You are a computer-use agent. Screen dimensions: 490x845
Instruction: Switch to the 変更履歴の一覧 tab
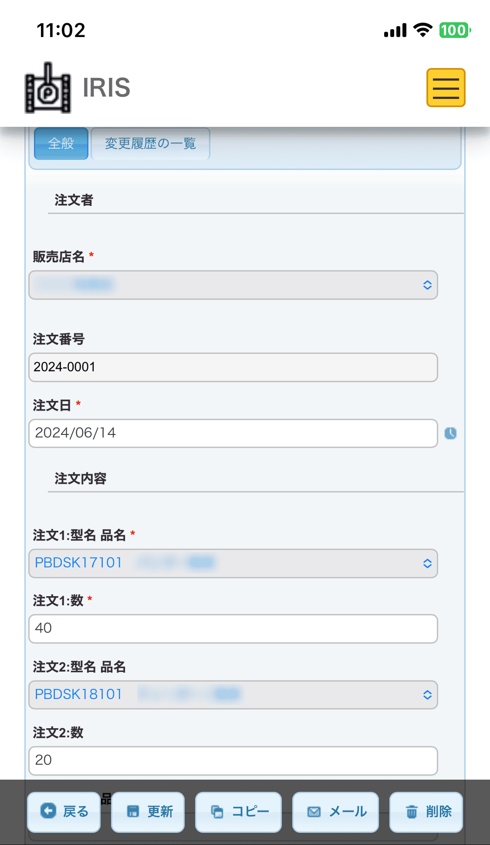150,143
